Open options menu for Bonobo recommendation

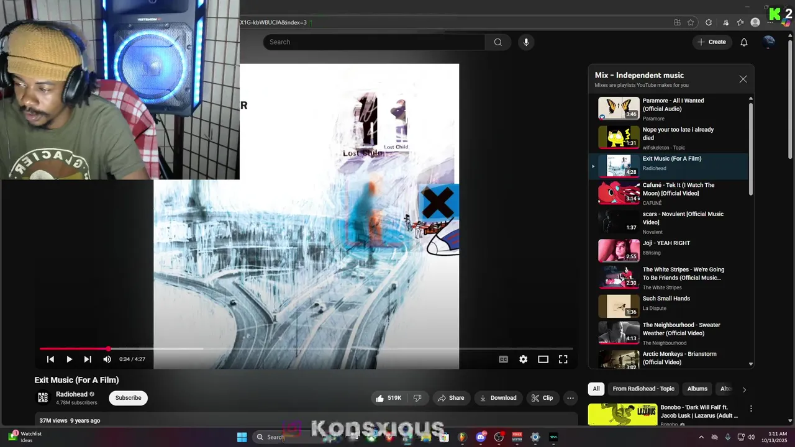pyautogui.click(x=751, y=409)
